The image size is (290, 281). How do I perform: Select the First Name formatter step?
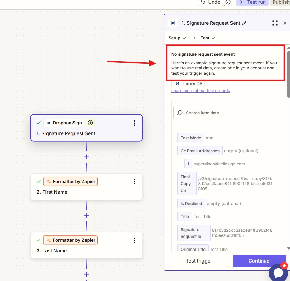coord(87,187)
